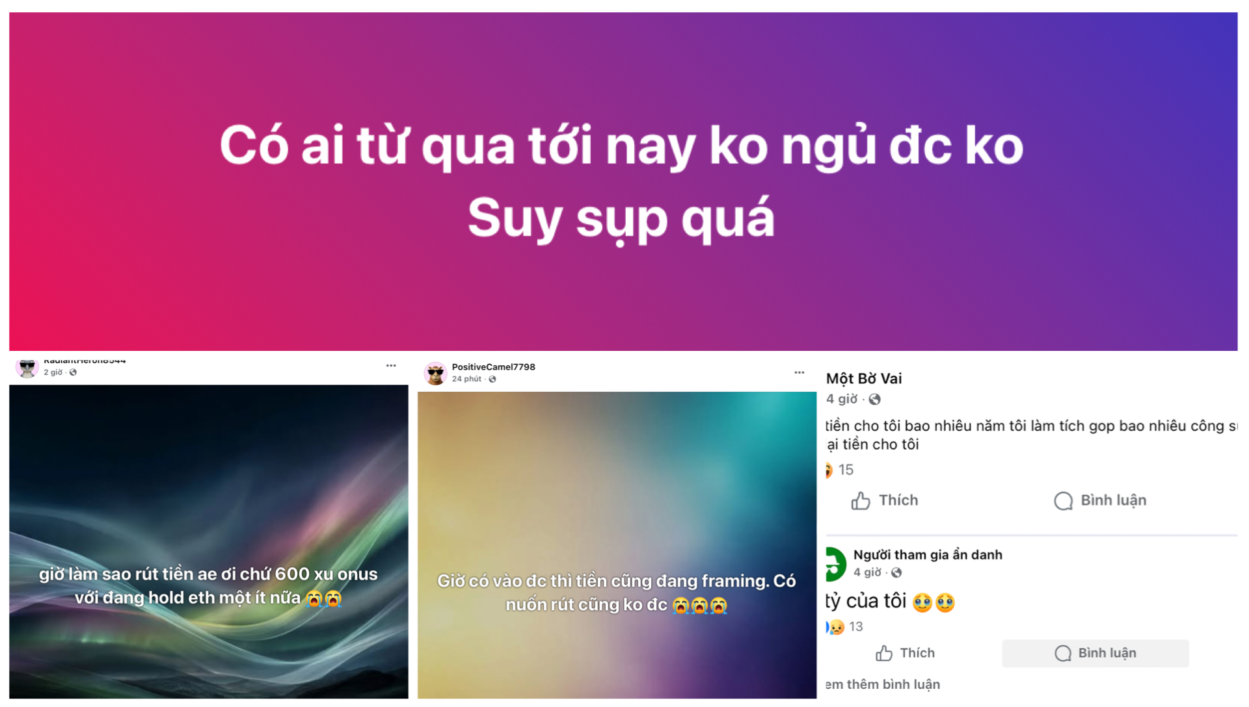The image size is (1249, 707).
Task: Open the "Người tham gia ẩn danh" name link
Action: (x=928, y=555)
